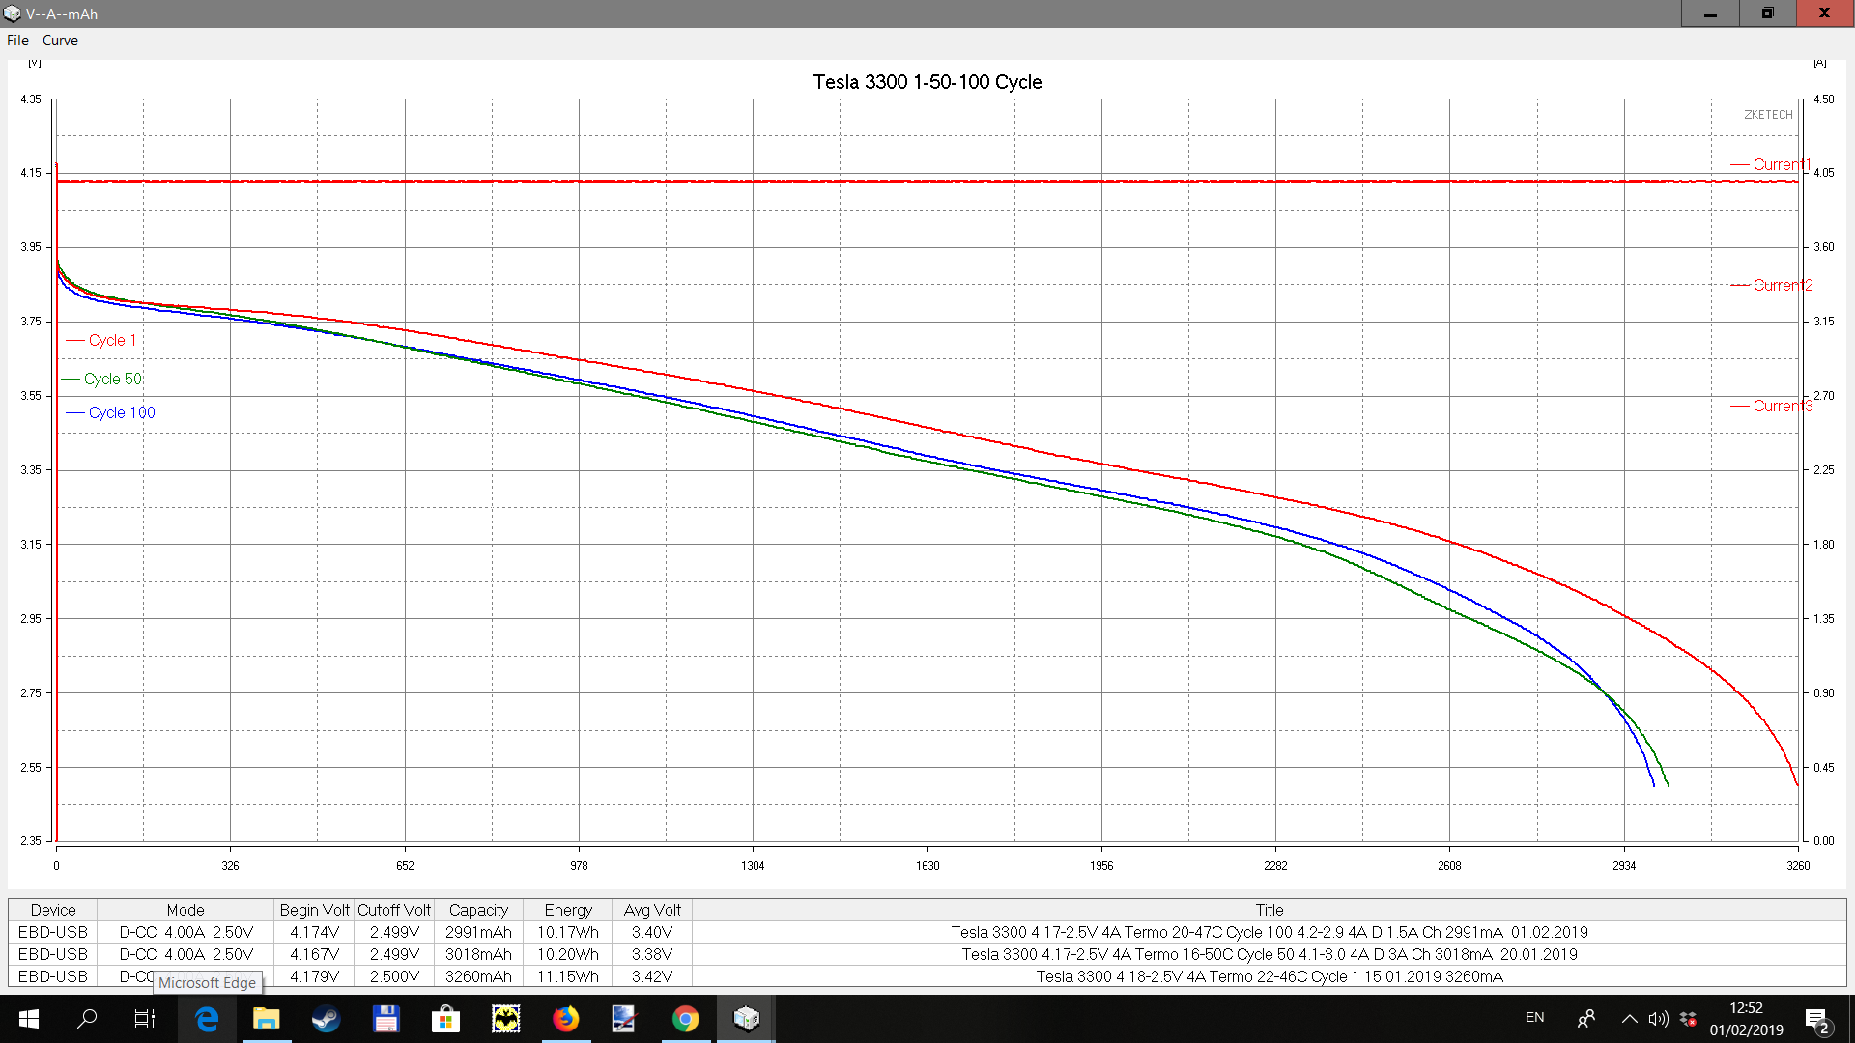Show hidden system tray icons
Viewport: 1855px width, 1043px height.
tap(1629, 1018)
